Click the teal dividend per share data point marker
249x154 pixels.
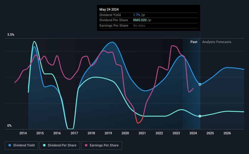(200, 116)
